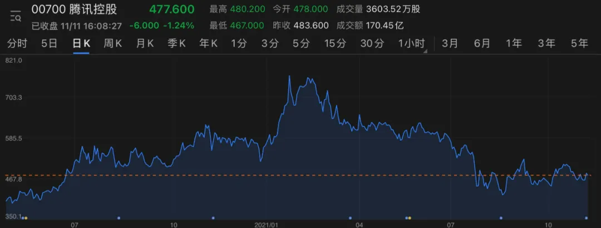Click the 350.1 price axis label
The image size is (601, 228).
[x=14, y=216]
